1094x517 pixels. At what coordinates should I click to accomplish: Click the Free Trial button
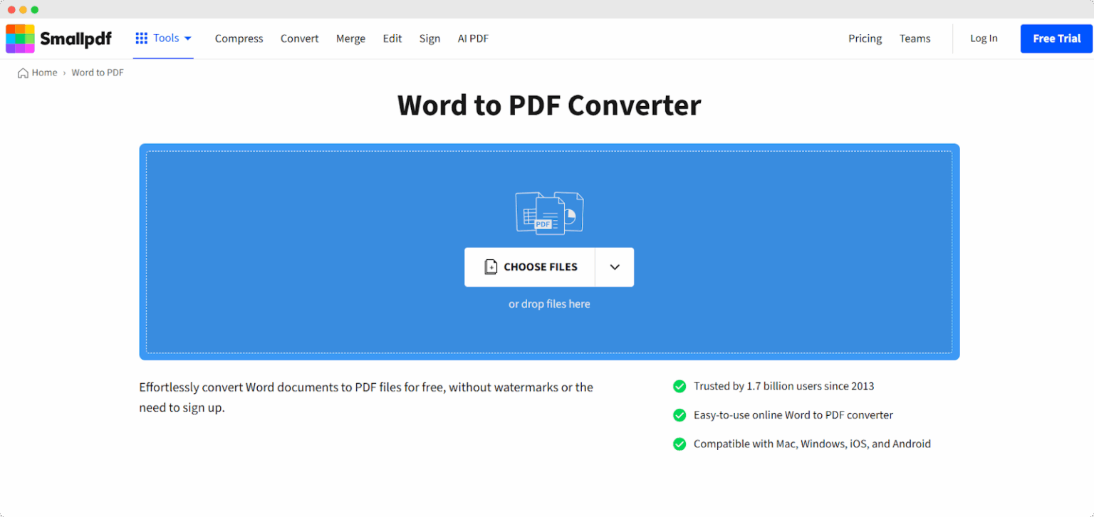(1056, 38)
